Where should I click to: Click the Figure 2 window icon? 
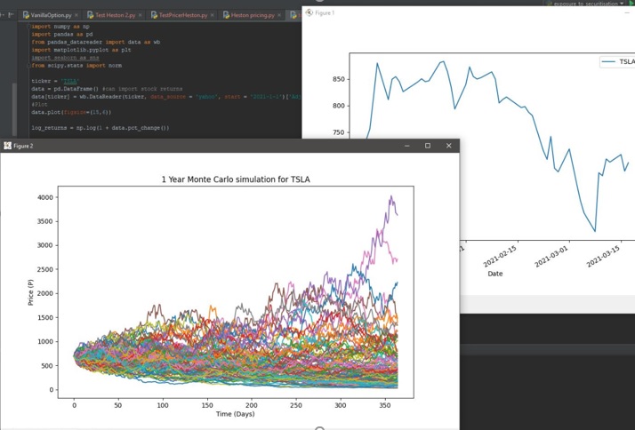(x=8, y=146)
